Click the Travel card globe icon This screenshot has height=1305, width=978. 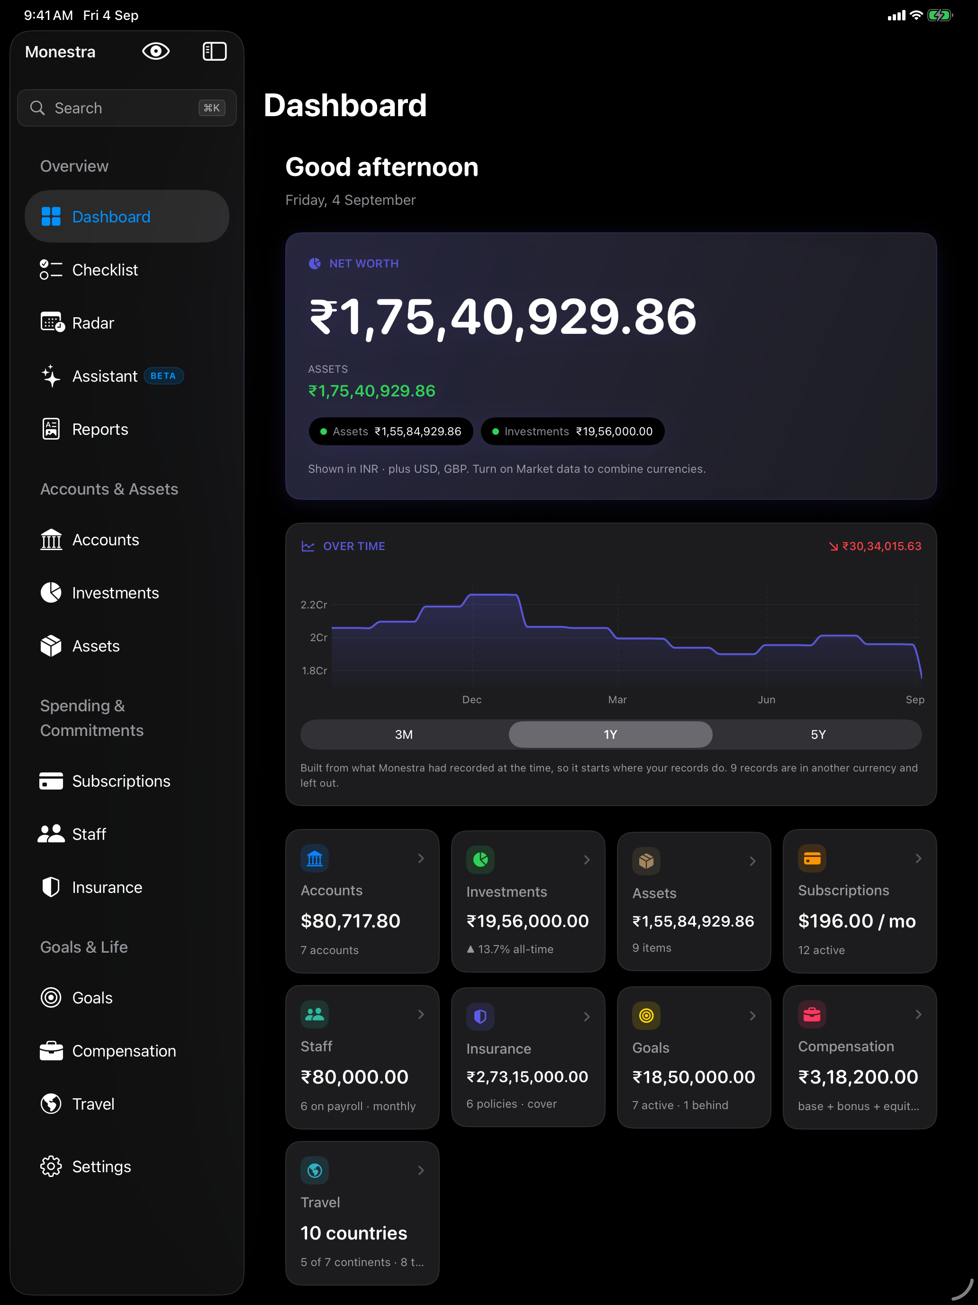315,1170
